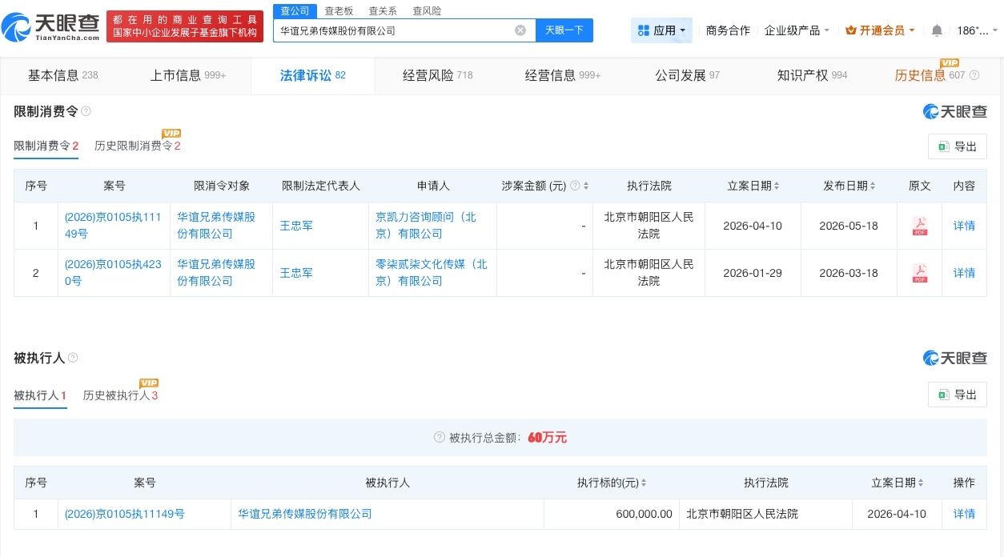Select the 查老板 search mode

coord(339,11)
